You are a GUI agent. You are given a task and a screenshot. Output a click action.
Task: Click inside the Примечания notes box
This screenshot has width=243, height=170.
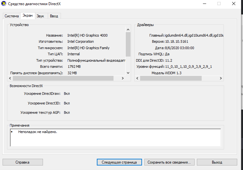[x=115, y=138]
